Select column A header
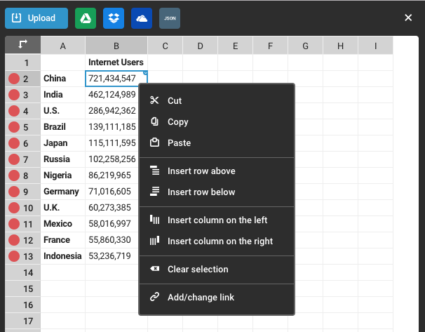425x332 pixels. point(63,46)
